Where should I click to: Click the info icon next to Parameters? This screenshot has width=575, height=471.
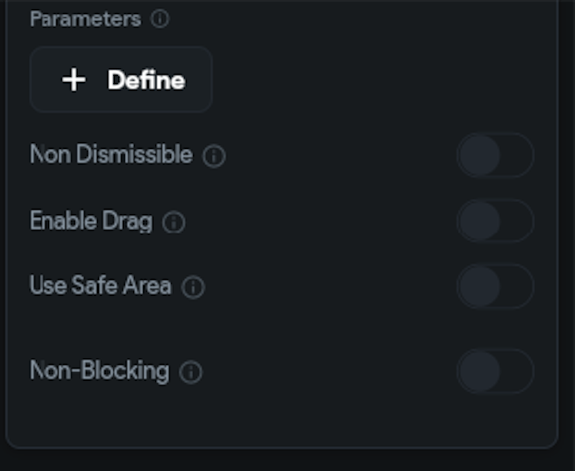(x=160, y=19)
